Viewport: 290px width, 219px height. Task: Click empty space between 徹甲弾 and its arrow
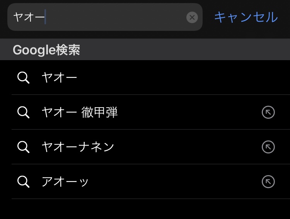coord(189,112)
